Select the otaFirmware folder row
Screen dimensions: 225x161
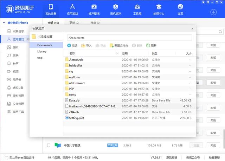[x=129, y=83]
